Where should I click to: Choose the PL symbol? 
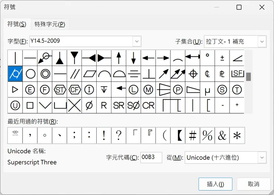click(x=222, y=74)
